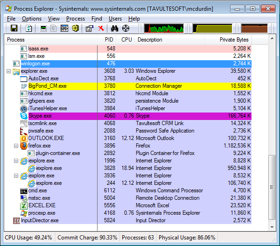
Task: Click the Show Process Tree toolbar icon
Action: pyautogui.click(x=53, y=28)
